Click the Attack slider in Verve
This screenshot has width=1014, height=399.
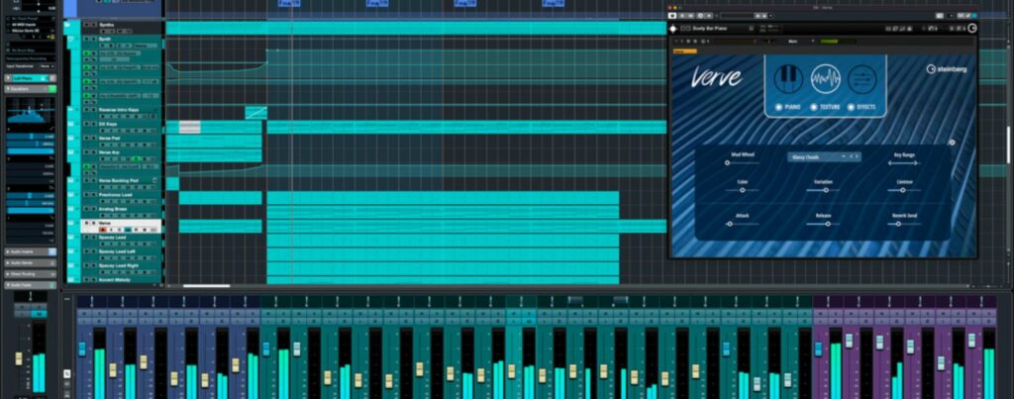742,224
